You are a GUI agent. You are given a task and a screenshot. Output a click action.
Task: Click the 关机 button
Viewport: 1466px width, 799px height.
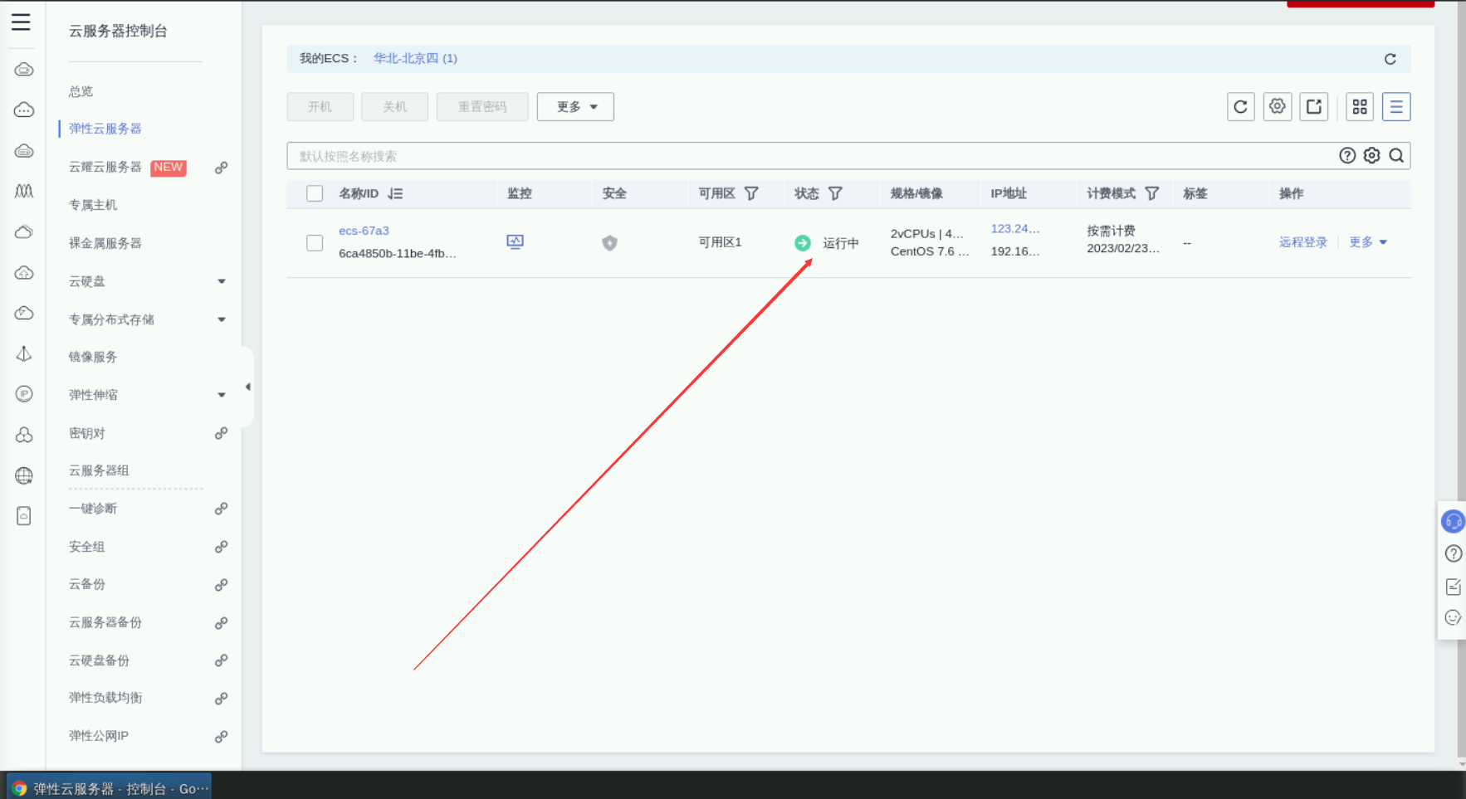click(395, 106)
